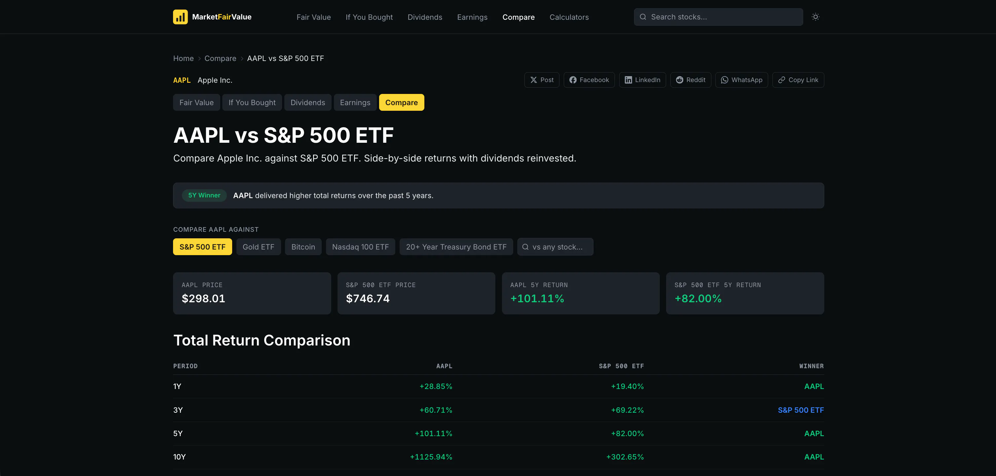The image size is (996, 476).
Task: Click the blue S&P 500 ETF winner in 3Y row
Action: click(801, 410)
